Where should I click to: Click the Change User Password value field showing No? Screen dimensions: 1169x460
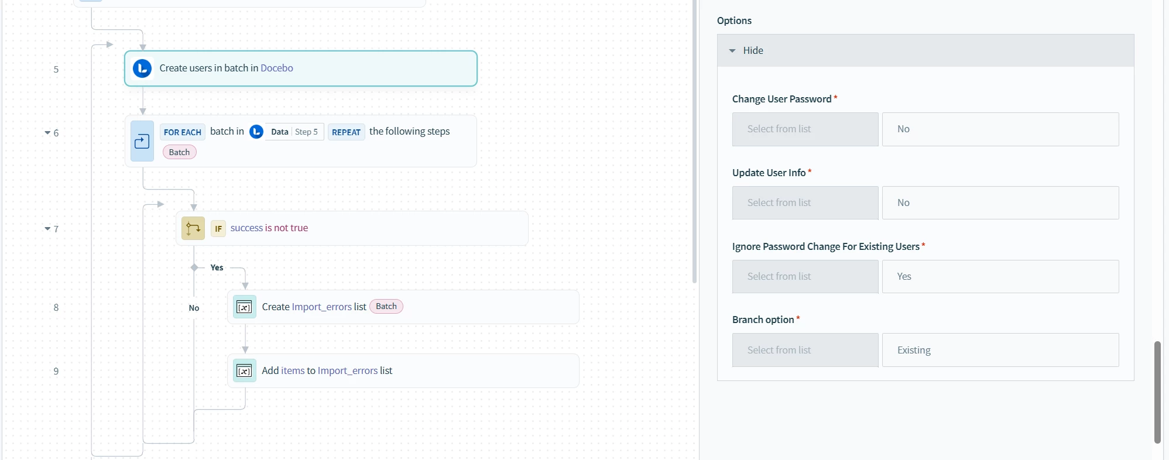[1000, 129]
